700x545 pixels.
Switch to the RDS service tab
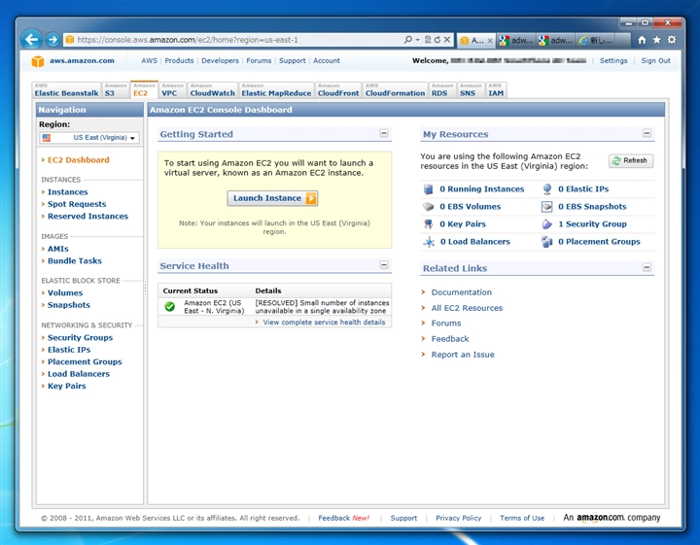(x=442, y=90)
